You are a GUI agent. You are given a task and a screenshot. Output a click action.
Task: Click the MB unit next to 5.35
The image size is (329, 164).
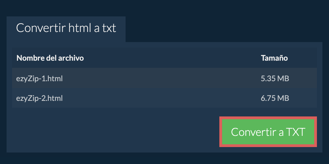(283, 79)
